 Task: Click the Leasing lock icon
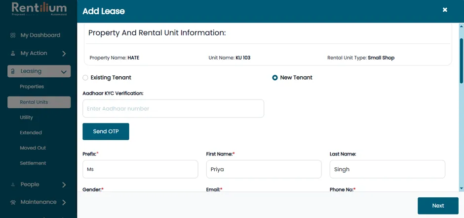point(13,71)
